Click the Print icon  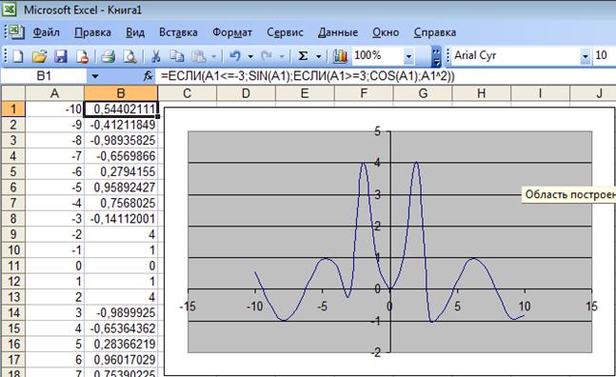click(108, 56)
